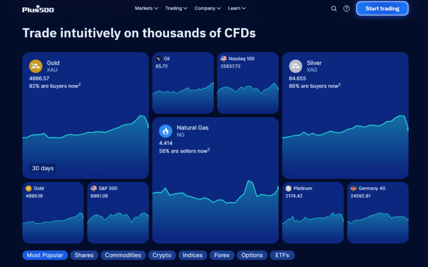This screenshot has width=428, height=267.
Task: Open the help question mark icon
Action: coord(346,8)
